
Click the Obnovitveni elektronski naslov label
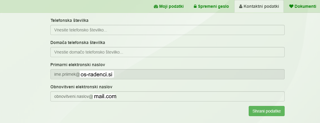81,87
